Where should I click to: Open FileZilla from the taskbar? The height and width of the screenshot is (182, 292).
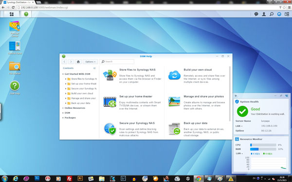[x=69, y=179]
